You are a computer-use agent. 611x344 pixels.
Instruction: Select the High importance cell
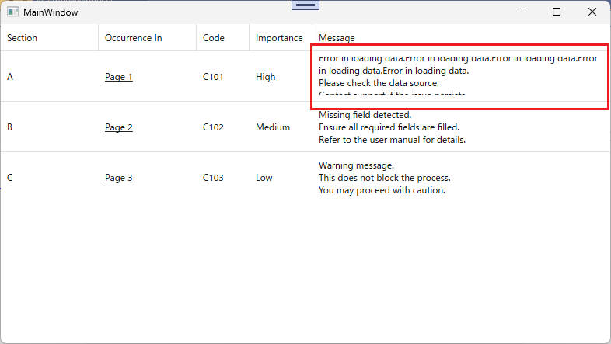point(265,77)
